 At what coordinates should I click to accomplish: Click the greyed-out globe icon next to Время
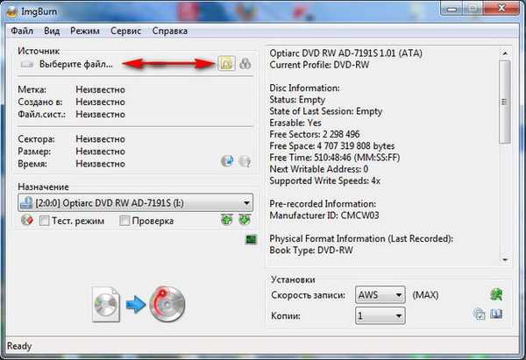(245, 161)
